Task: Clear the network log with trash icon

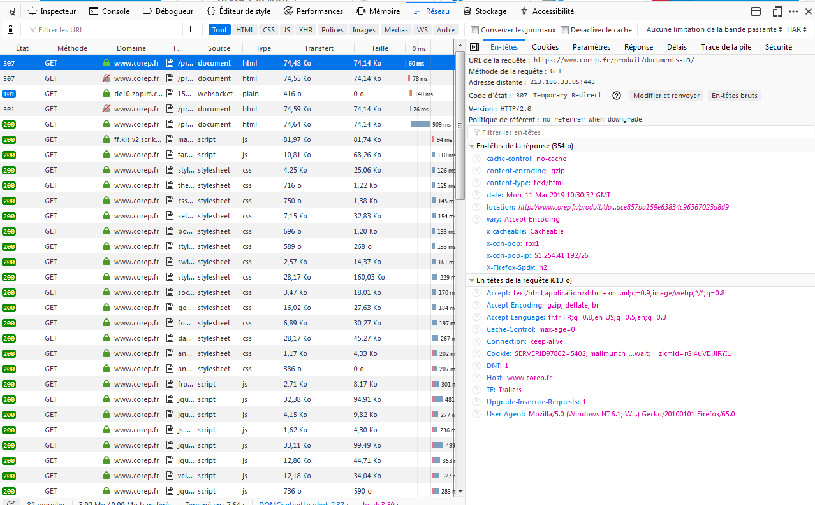Action: pyautogui.click(x=10, y=30)
